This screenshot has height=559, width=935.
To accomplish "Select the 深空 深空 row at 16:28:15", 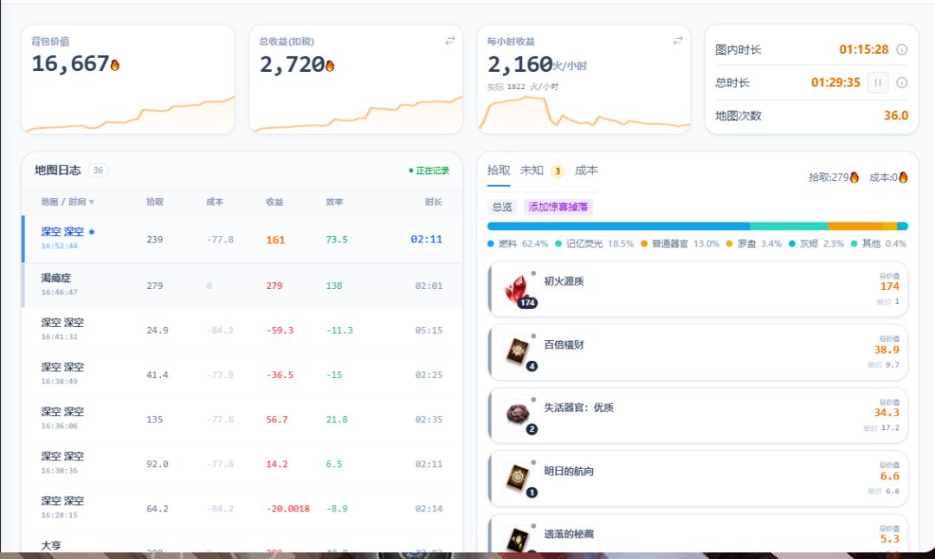I will point(242,508).
